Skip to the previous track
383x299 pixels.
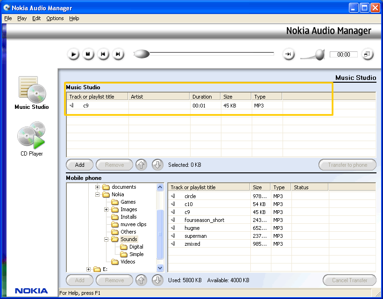coord(103,54)
